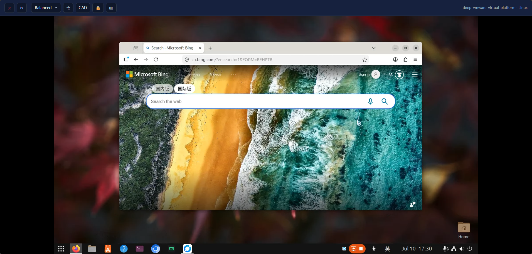Open the Files manager from the dock
532x254 pixels.
(92, 249)
